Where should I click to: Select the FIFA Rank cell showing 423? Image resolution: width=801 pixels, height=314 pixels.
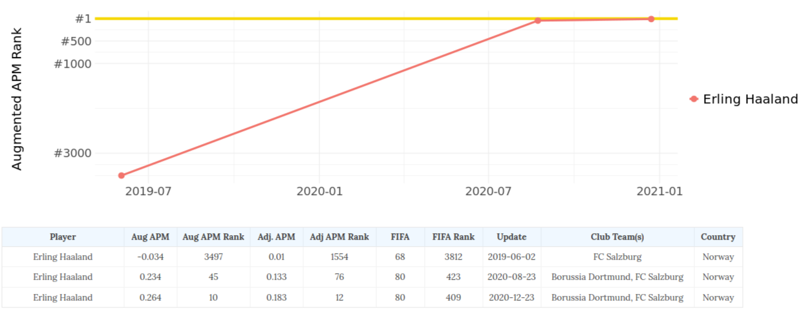pos(453,277)
